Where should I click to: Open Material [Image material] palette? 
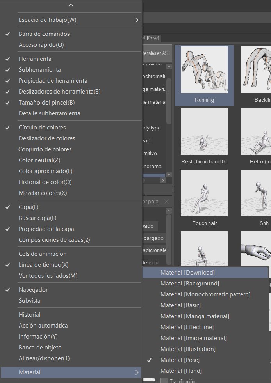point(205,338)
